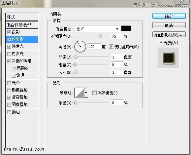Select the 颜色叠加 color overlay label
This screenshot has height=155, width=191.
pos(20,90)
